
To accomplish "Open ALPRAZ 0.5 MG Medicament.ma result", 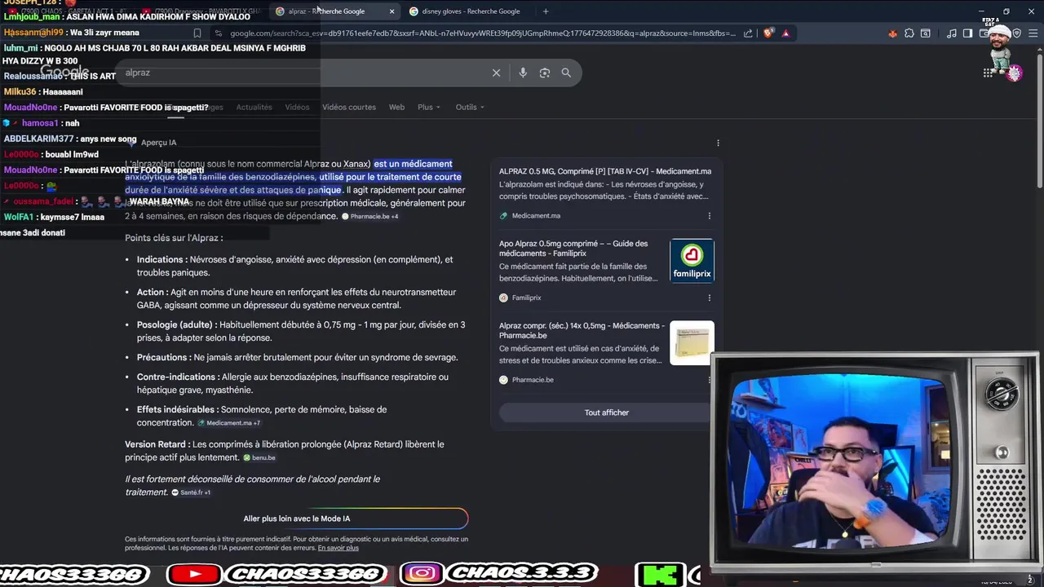I will 605,171.
